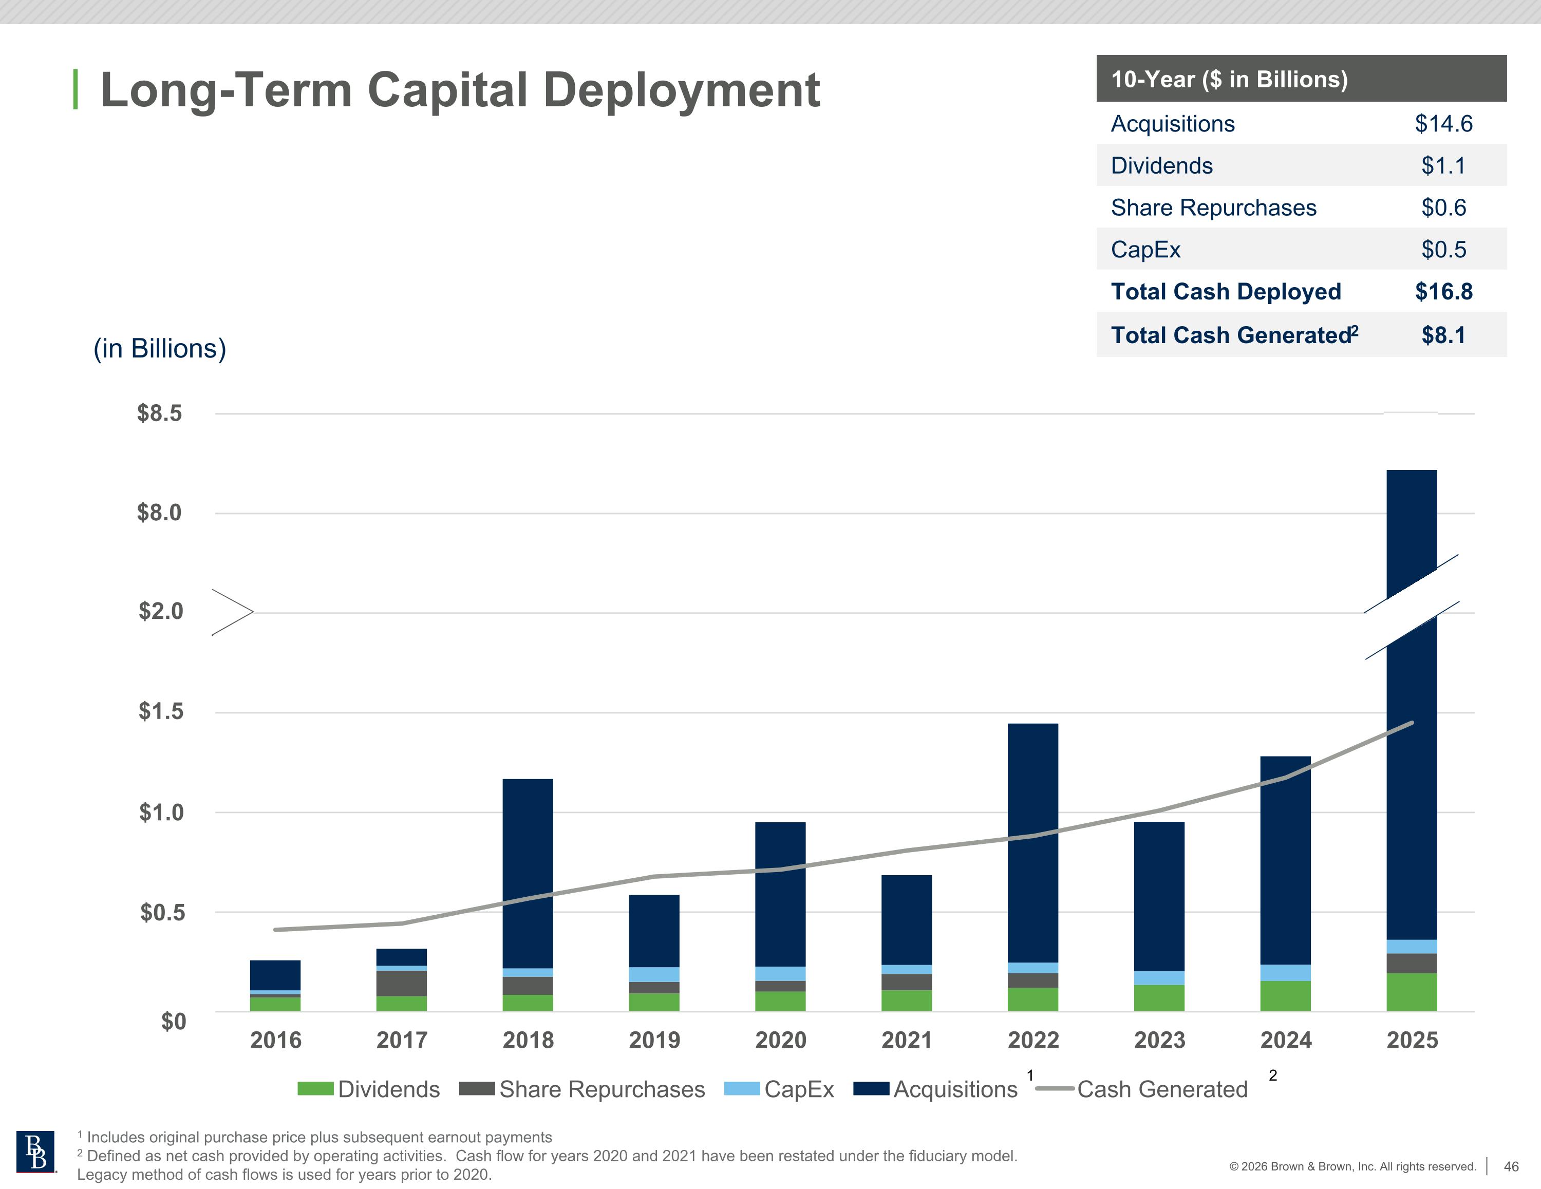This screenshot has height=1189, width=1541.
Task: Click the light blue CapEx legend swatch
Action: pyautogui.click(x=742, y=1089)
